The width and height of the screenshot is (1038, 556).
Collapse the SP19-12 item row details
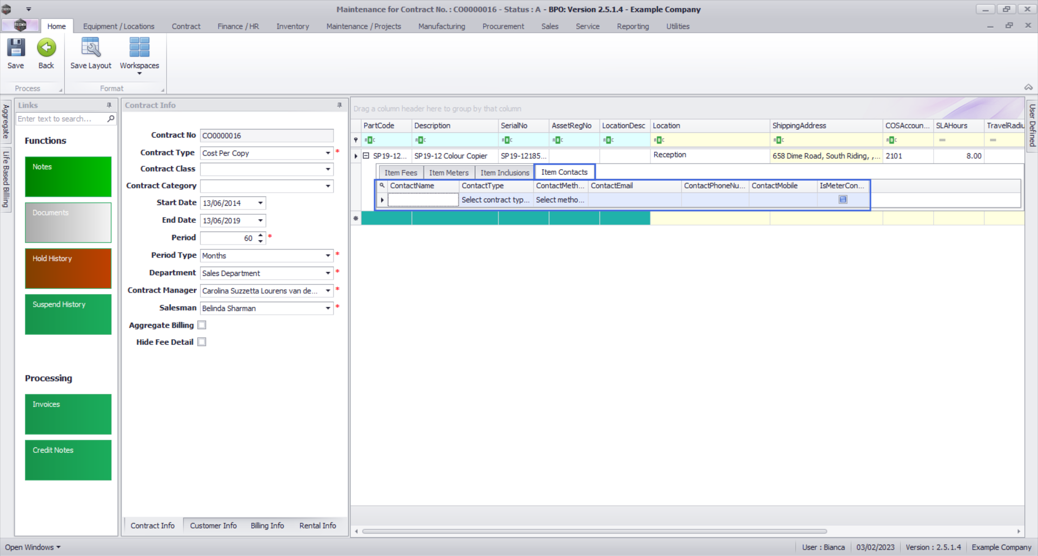366,156
